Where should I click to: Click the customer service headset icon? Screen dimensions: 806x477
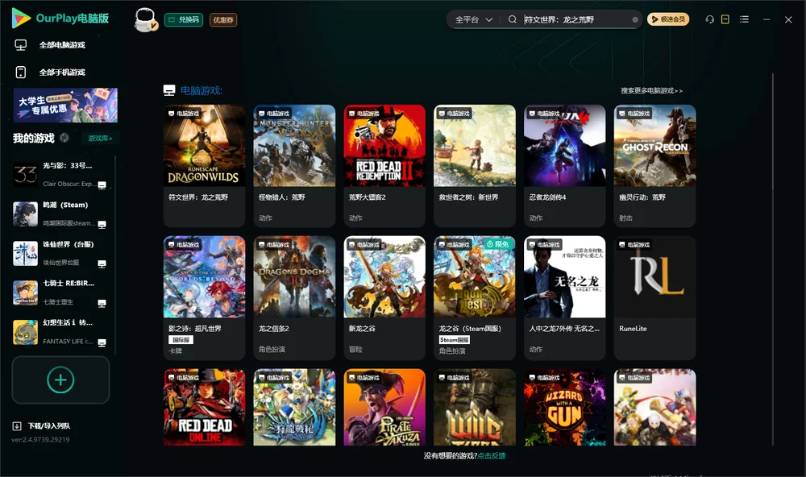tap(710, 19)
